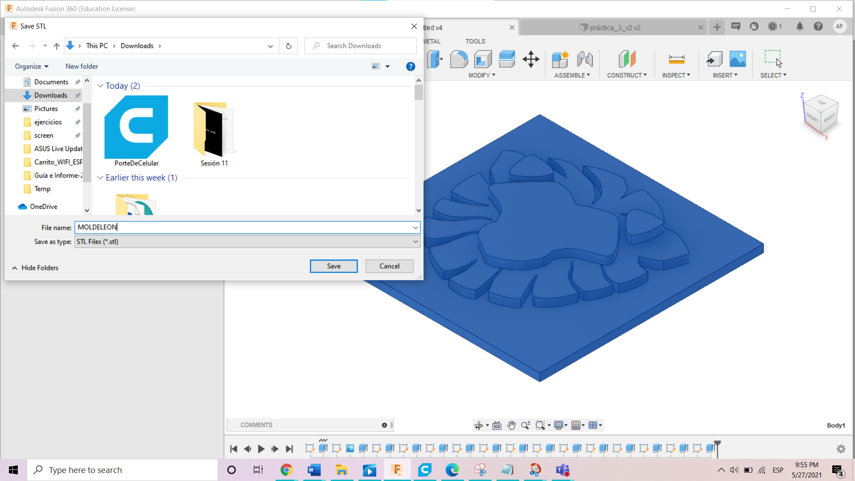Open the view options dropdown arrow
The height and width of the screenshot is (481, 855).
click(x=387, y=66)
